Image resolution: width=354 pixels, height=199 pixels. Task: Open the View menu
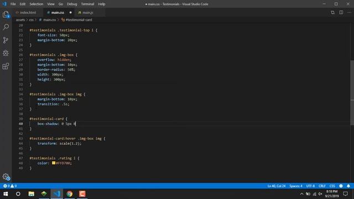click(x=51, y=4)
